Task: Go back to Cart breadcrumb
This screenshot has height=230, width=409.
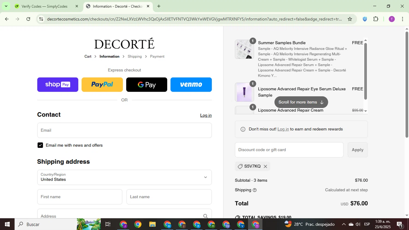Action: 88,56
